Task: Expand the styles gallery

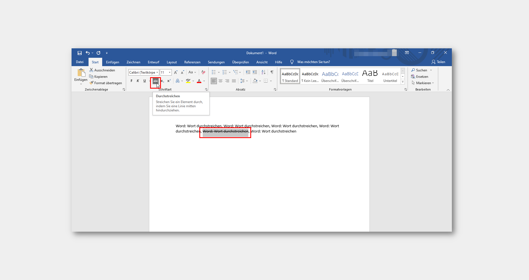Action: pos(403,82)
